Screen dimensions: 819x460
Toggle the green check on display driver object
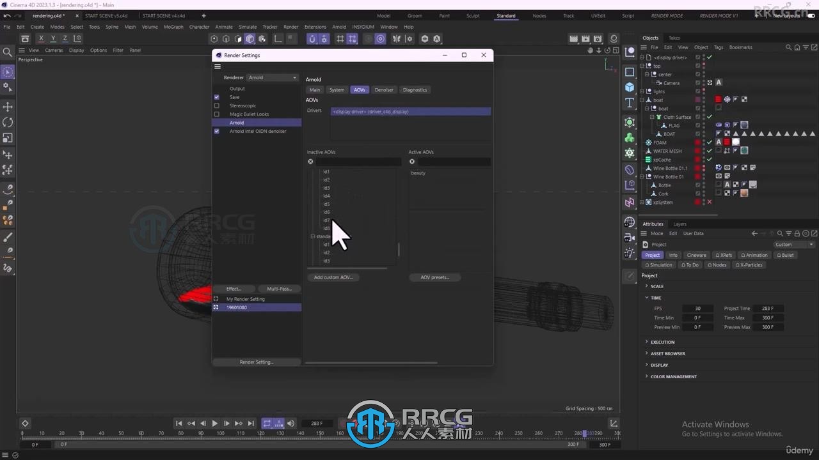click(x=710, y=57)
